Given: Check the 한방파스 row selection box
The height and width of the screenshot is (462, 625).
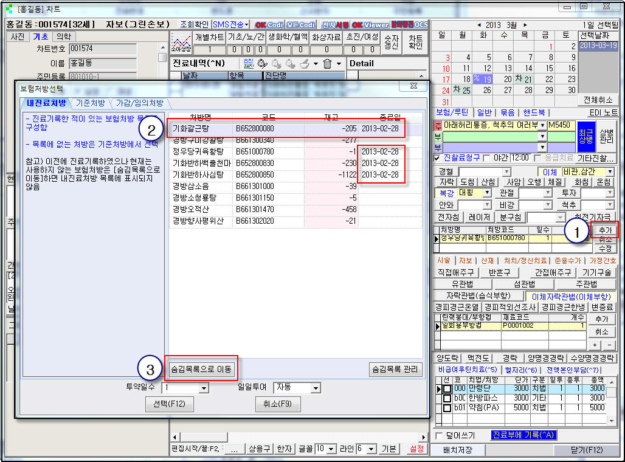Looking at the screenshot, I should (447, 398).
